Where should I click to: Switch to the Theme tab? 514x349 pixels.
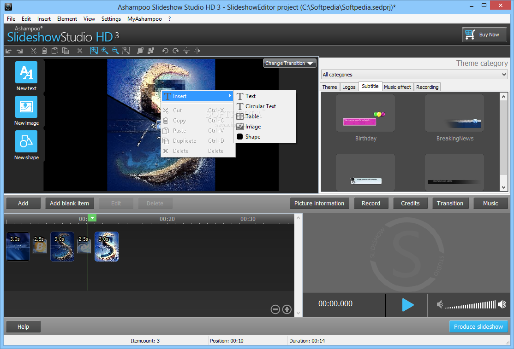329,87
